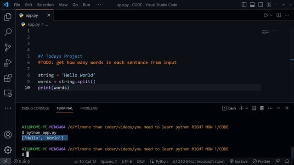Switch to the PROBLEMS panel tab
The height and width of the screenshot is (165, 294).
[x=89, y=108]
